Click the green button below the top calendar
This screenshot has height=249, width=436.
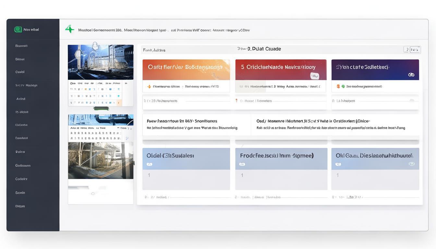(101, 108)
